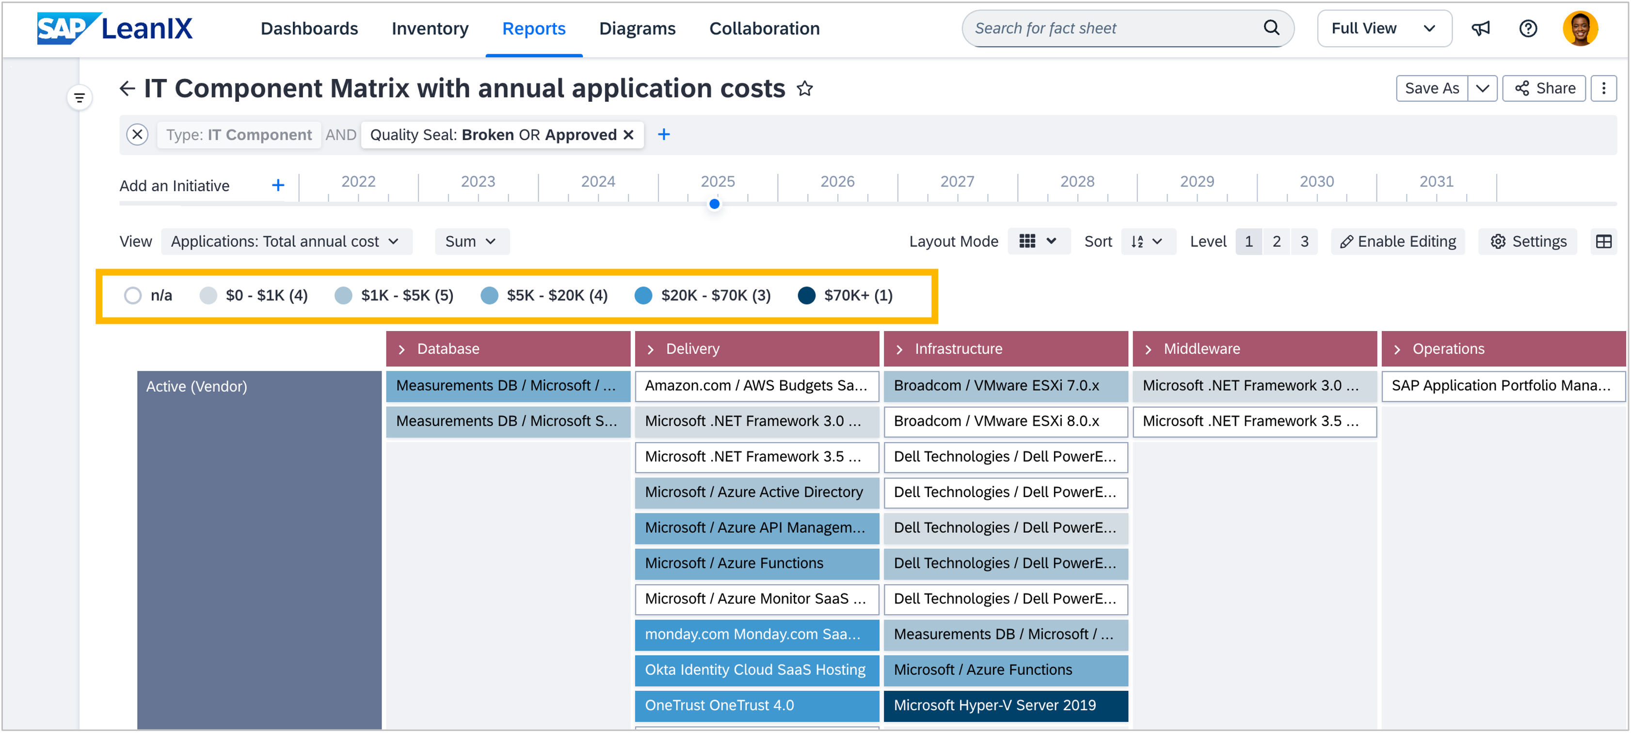Open the Inventory tab
This screenshot has height=733, width=1631.
point(430,29)
